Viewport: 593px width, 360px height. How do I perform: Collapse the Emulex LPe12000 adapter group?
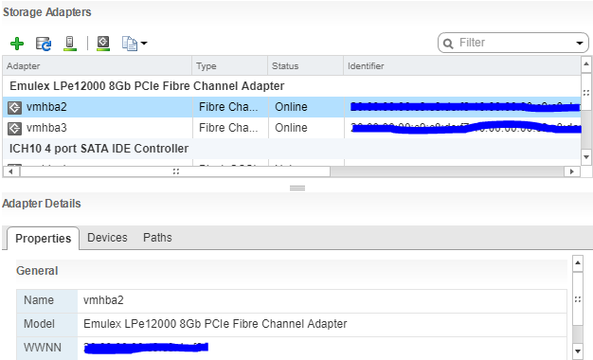[147, 86]
